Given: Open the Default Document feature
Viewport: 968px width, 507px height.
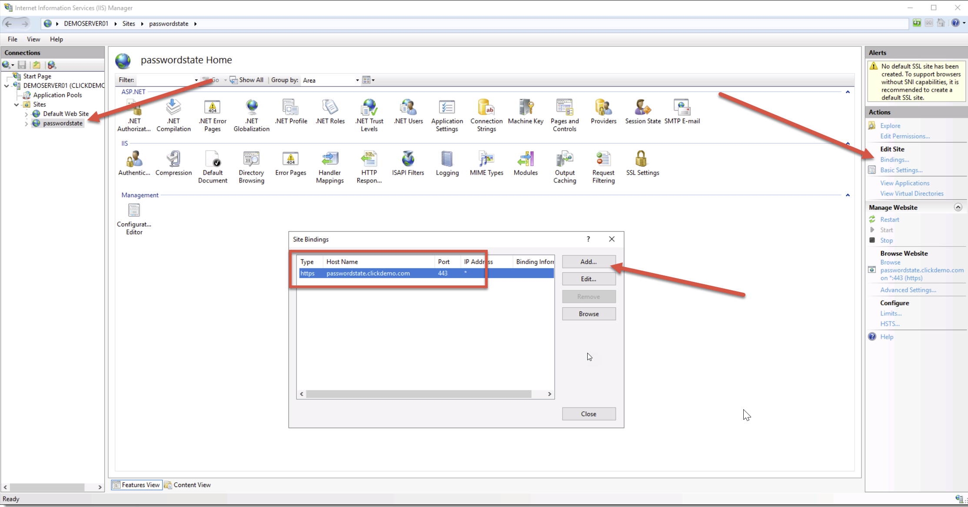Looking at the screenshot, I should pyautogui.click(x=213, y=167).
